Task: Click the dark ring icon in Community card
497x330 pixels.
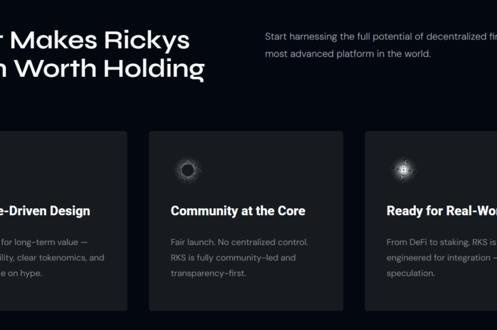Action: click(188, 170)
